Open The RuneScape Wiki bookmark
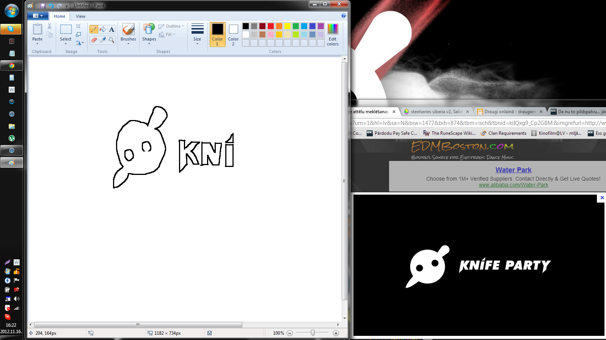The image size is (606, 340). pyautogui.click(x=449, y=133)
